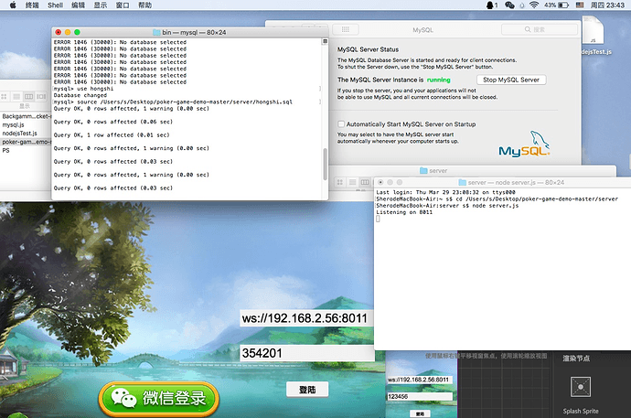Click 'Listening on 8011' line in server terminal
Screen dimensions: 631x418
(x=404, y=212)
